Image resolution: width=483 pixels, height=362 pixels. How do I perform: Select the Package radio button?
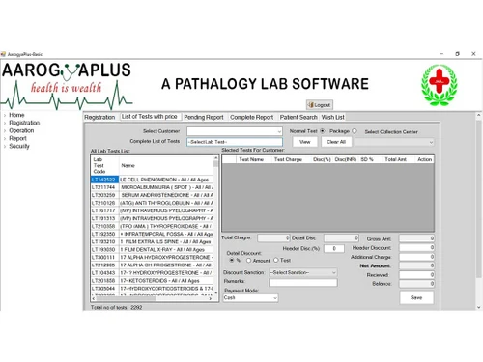coord(355,131)
